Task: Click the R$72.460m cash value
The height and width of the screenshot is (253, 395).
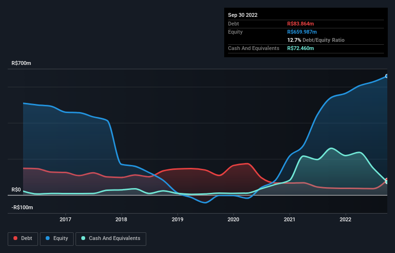Action: (301, 48)
